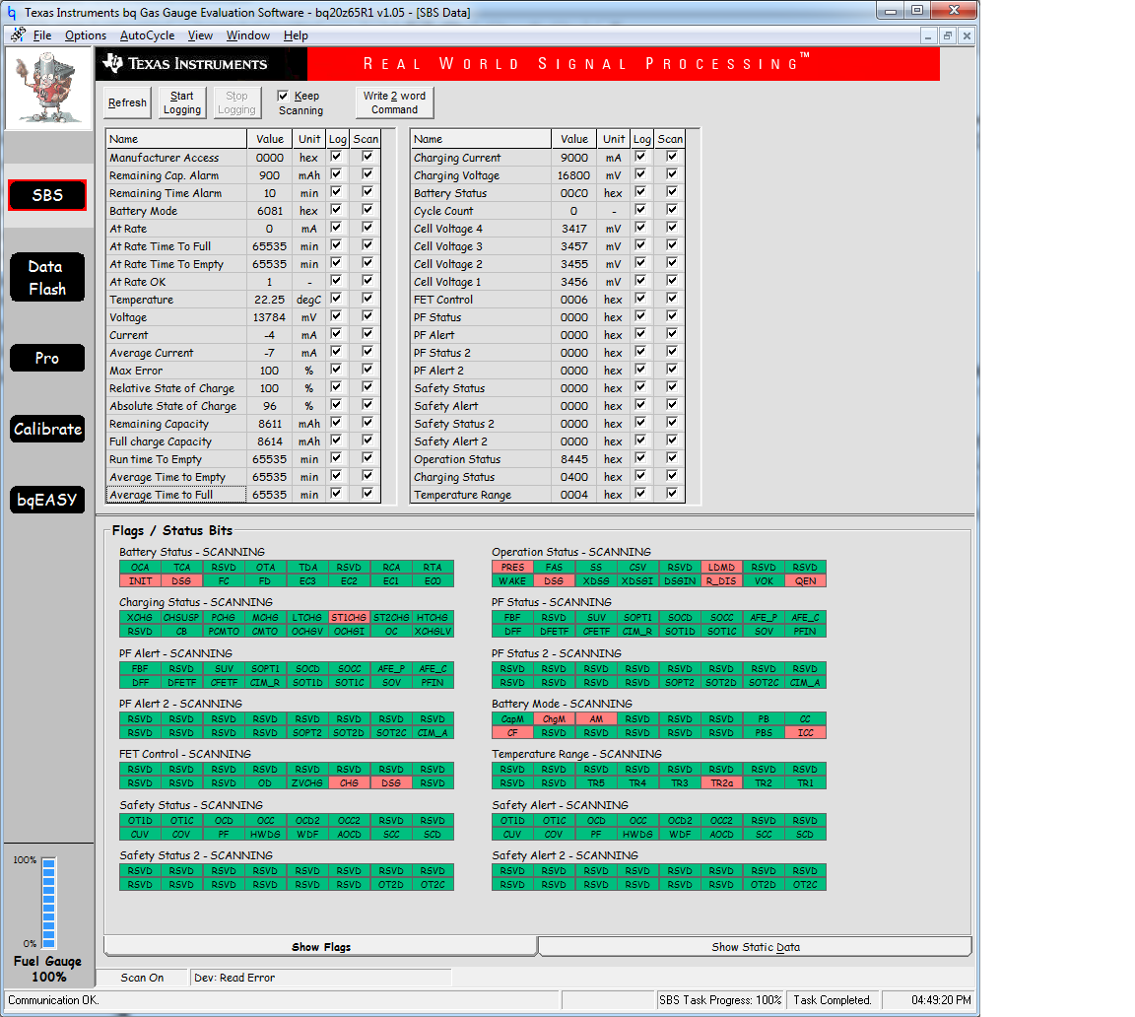Toggle Log checkbox for FET Control row

tap(639, 299)
